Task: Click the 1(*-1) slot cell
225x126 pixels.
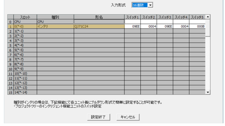Action: [x=25, y=31]
